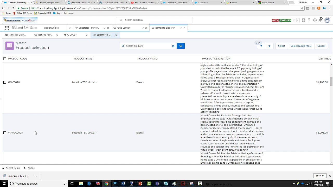Clear the Search Products field
This screenshot has height=187, width=333.
coord(173,46)
